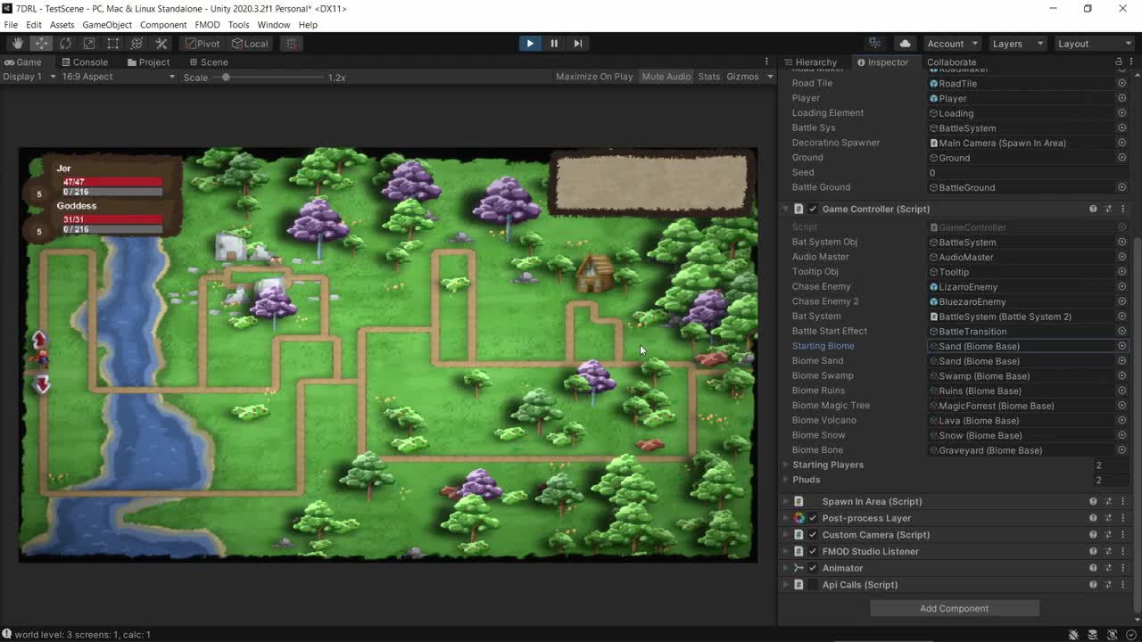Toggle the Stats overlay
Screen dimensions: 1142x642
709,77
